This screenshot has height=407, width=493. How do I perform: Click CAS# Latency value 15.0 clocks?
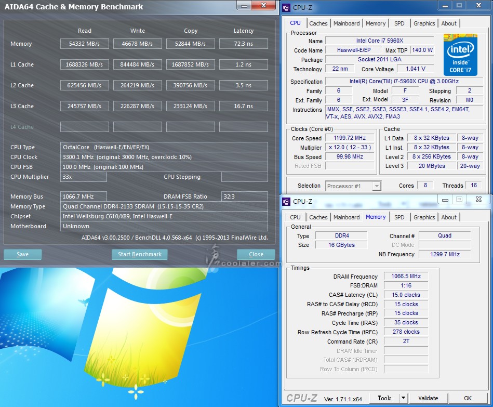coord(406,295)
